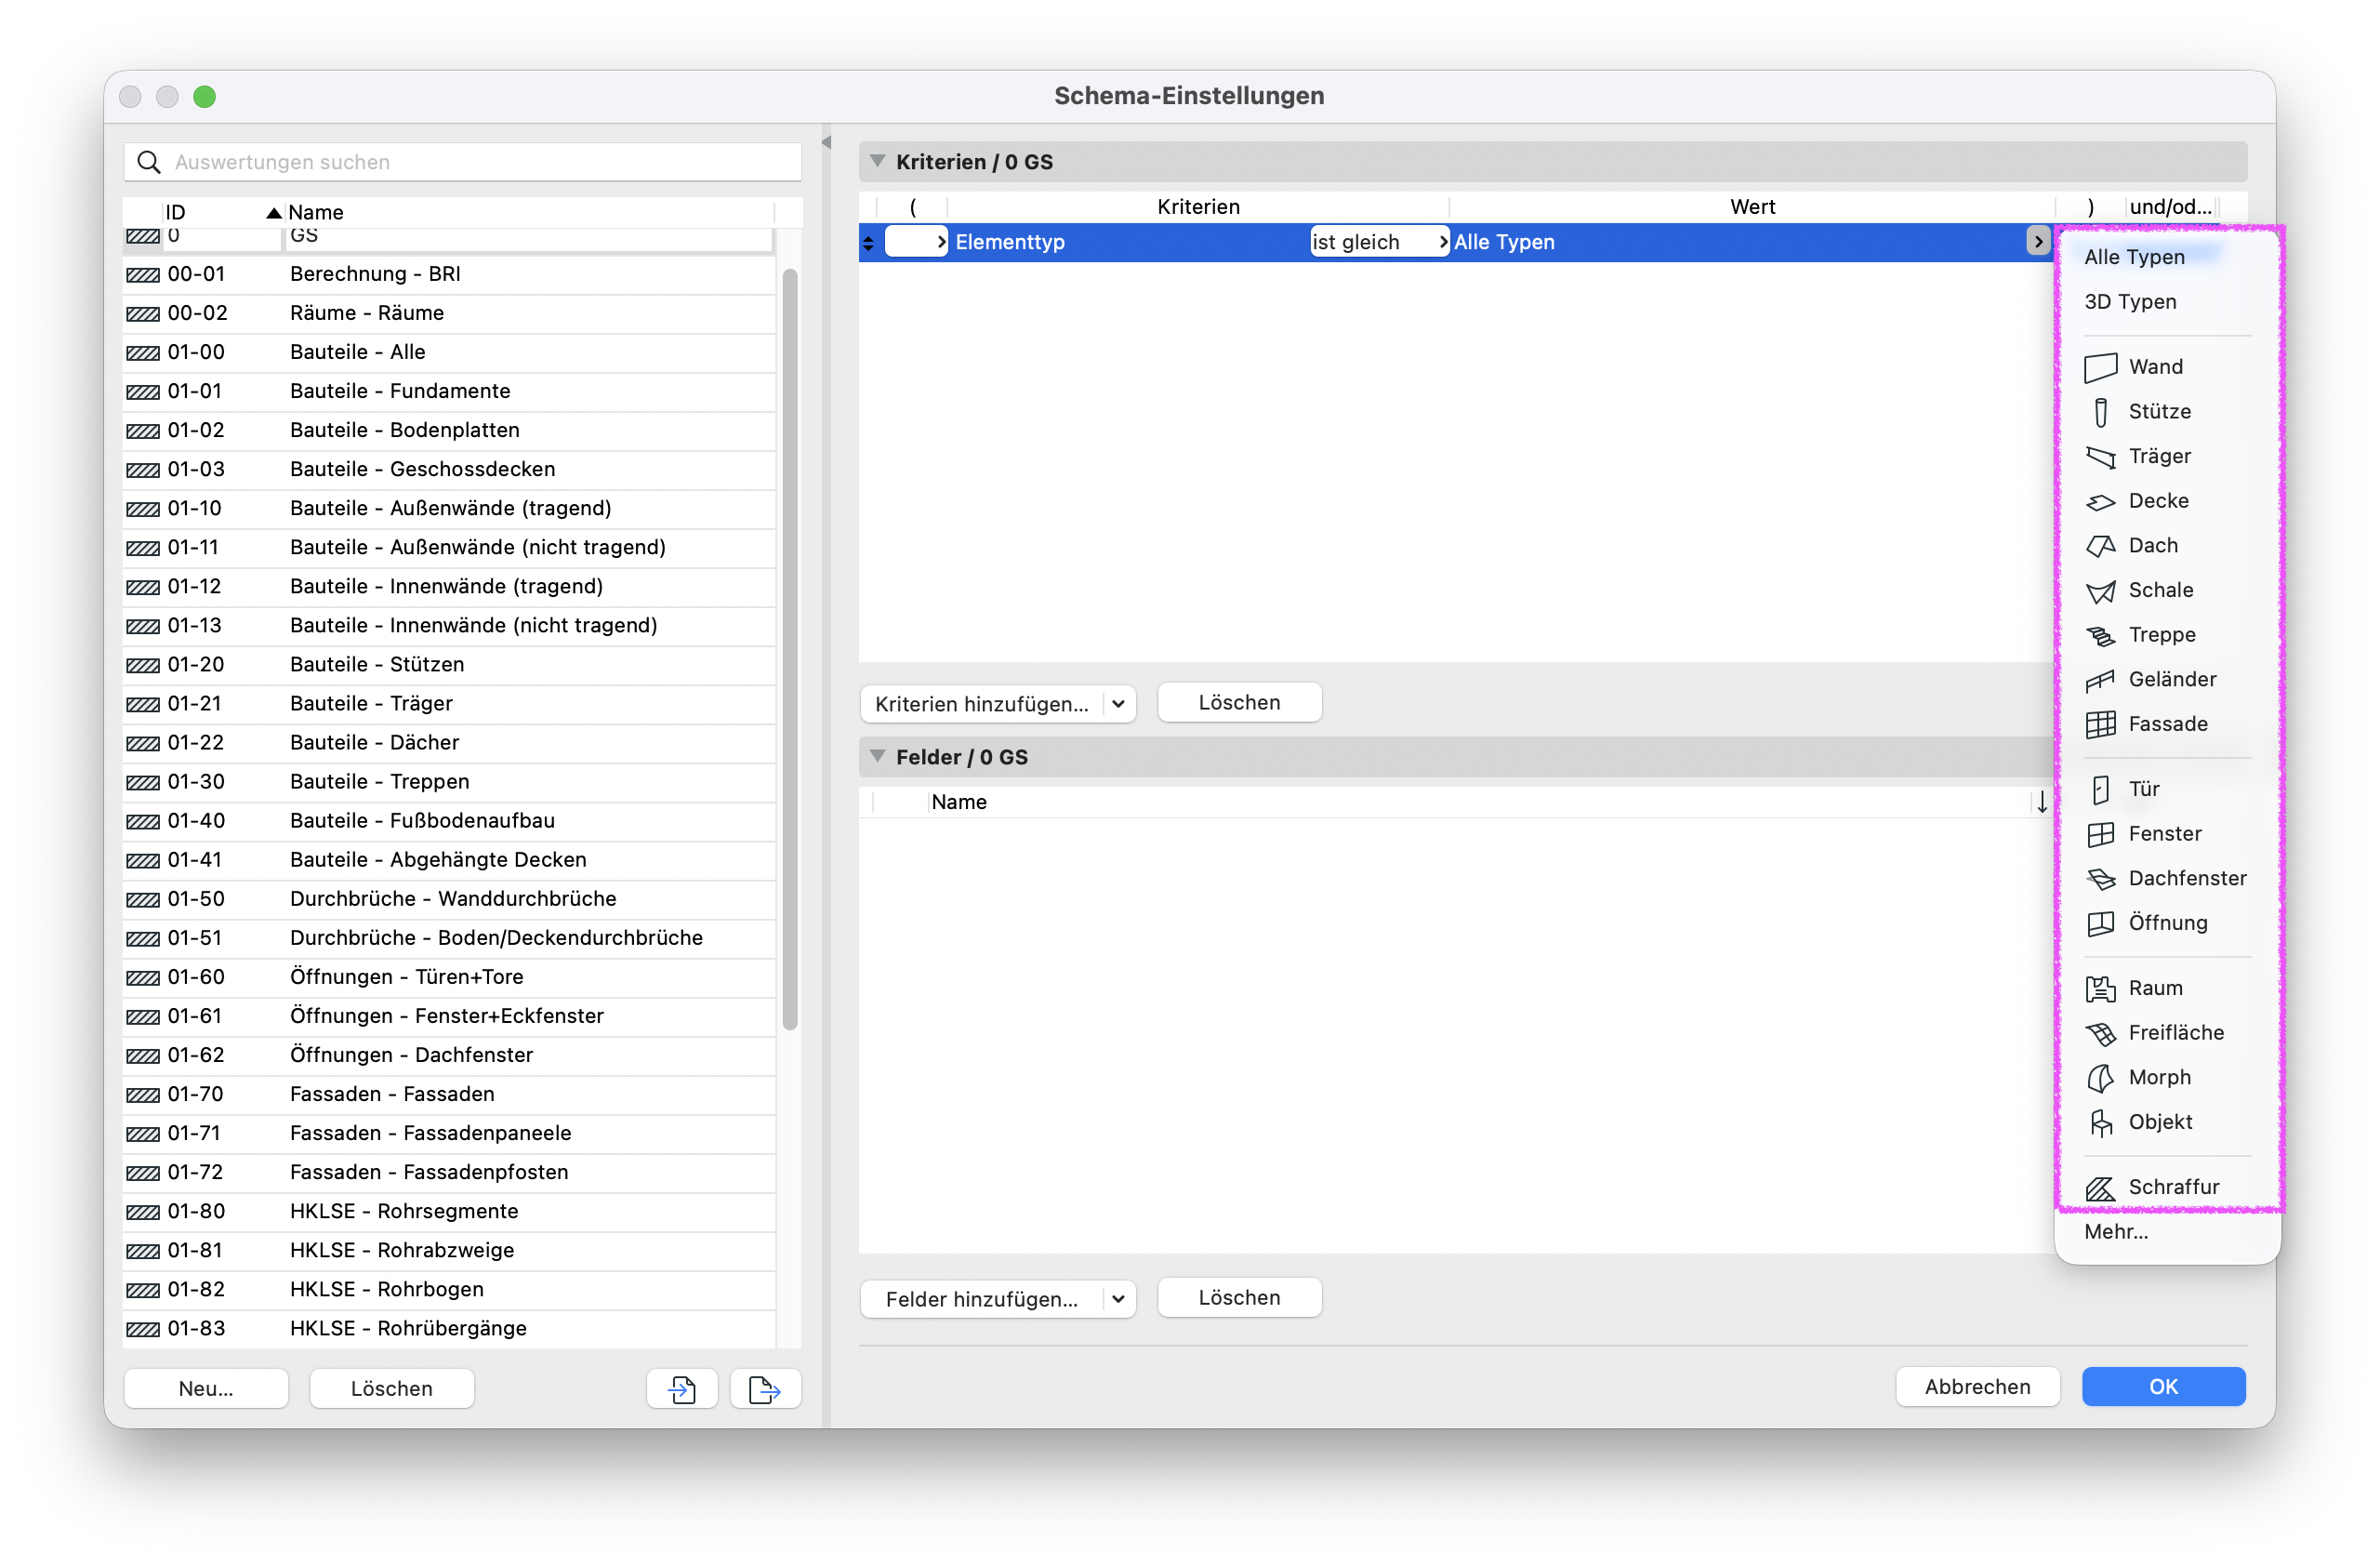Collapse the Felder / 0 GS section
Viewport: 2380px width, 1566px height.
(x=877, y=756)
